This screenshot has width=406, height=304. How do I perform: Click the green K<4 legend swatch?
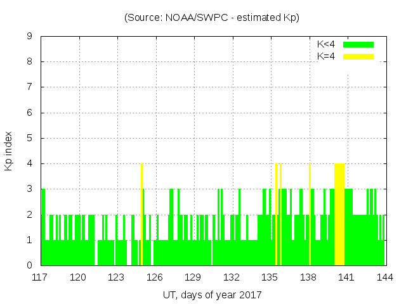[358, 44]
